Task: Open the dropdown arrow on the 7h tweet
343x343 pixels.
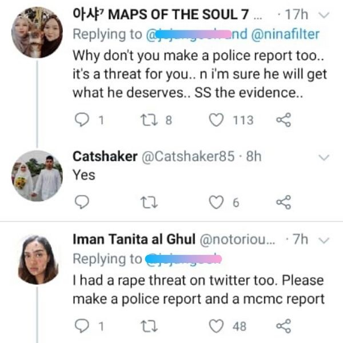Action: coord(324,241)
